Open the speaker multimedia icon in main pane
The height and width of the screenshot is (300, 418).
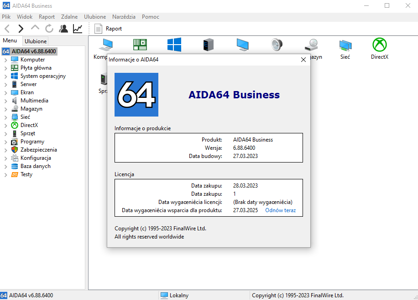(x=277, y=45)
